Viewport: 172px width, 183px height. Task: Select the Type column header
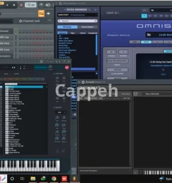(73, 33)
